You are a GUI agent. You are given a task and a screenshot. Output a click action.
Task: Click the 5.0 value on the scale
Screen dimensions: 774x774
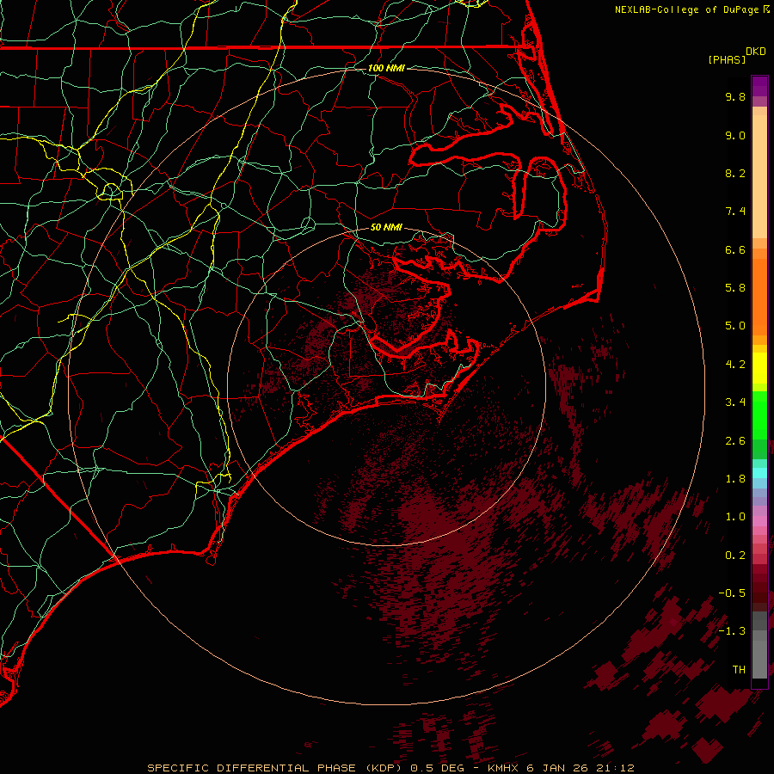[735, 326]
